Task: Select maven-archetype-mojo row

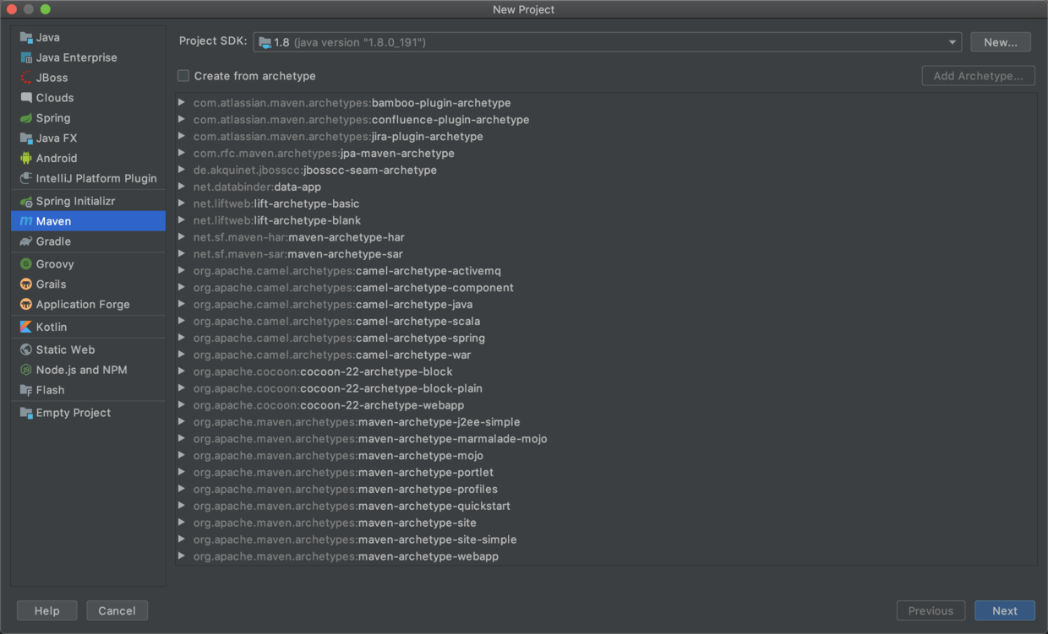Action: (x=606, y=456)
